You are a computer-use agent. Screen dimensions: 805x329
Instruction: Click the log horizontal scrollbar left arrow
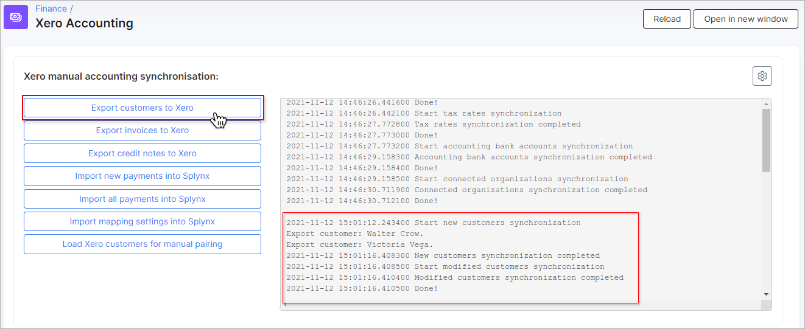tap(285, 305)
